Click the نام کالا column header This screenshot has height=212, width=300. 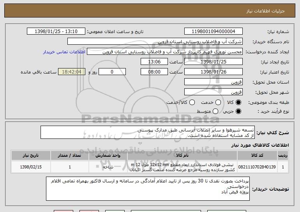[x=182, y=156]
